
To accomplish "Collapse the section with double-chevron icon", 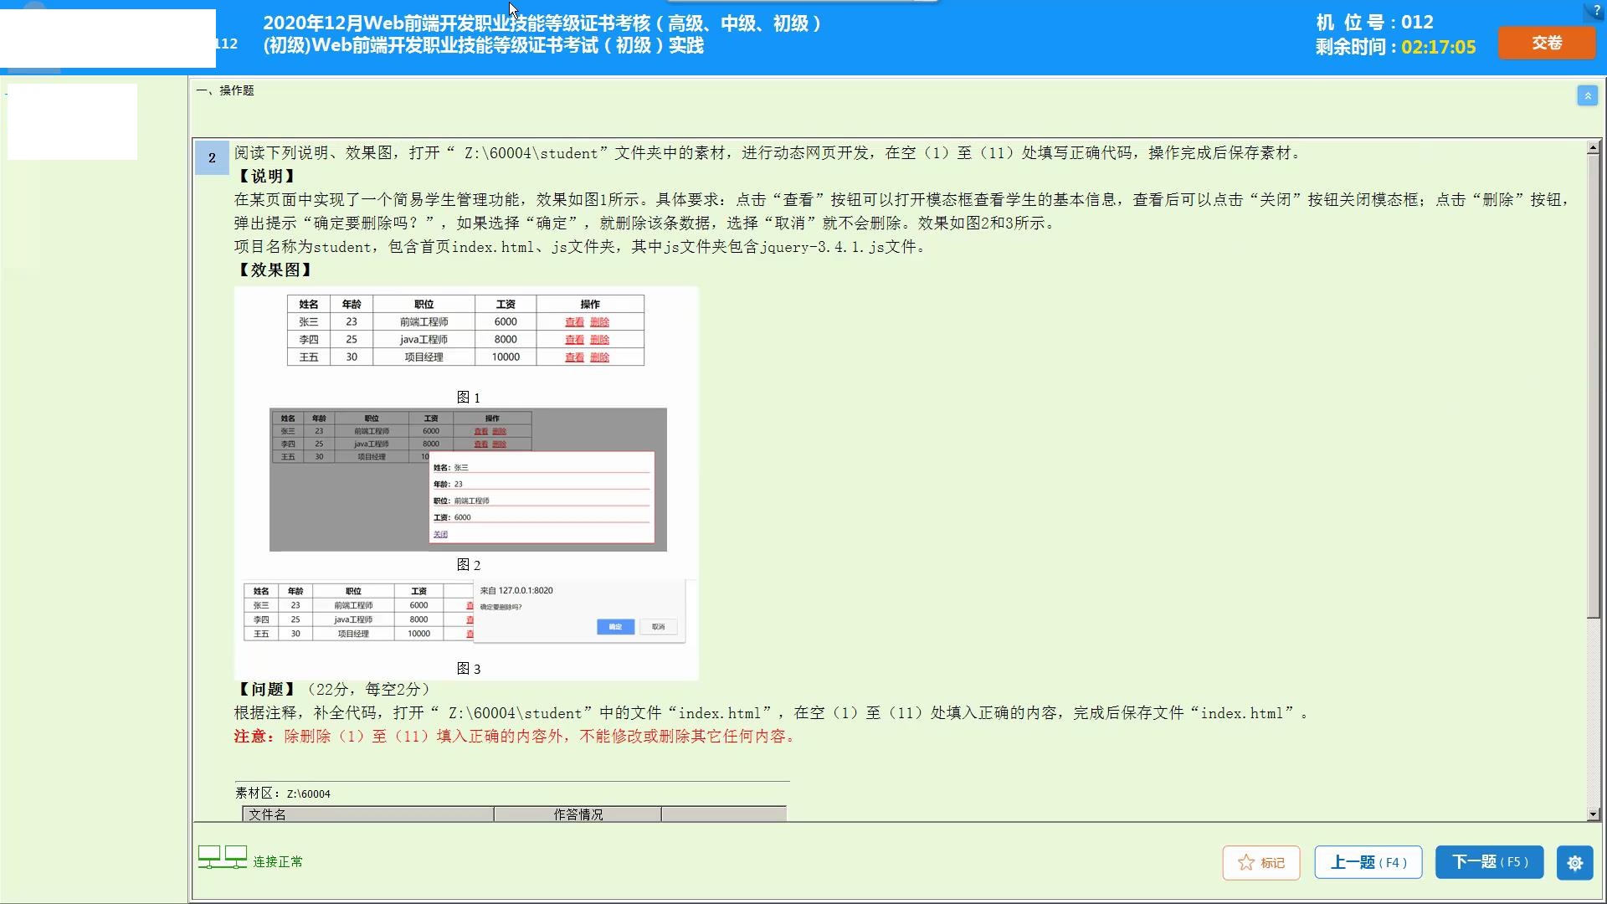I will tap(1587, 96).
